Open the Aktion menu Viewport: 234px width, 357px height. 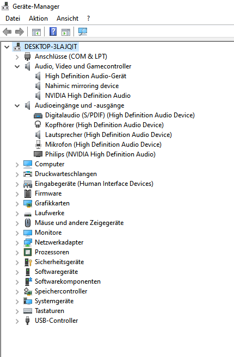38,18
